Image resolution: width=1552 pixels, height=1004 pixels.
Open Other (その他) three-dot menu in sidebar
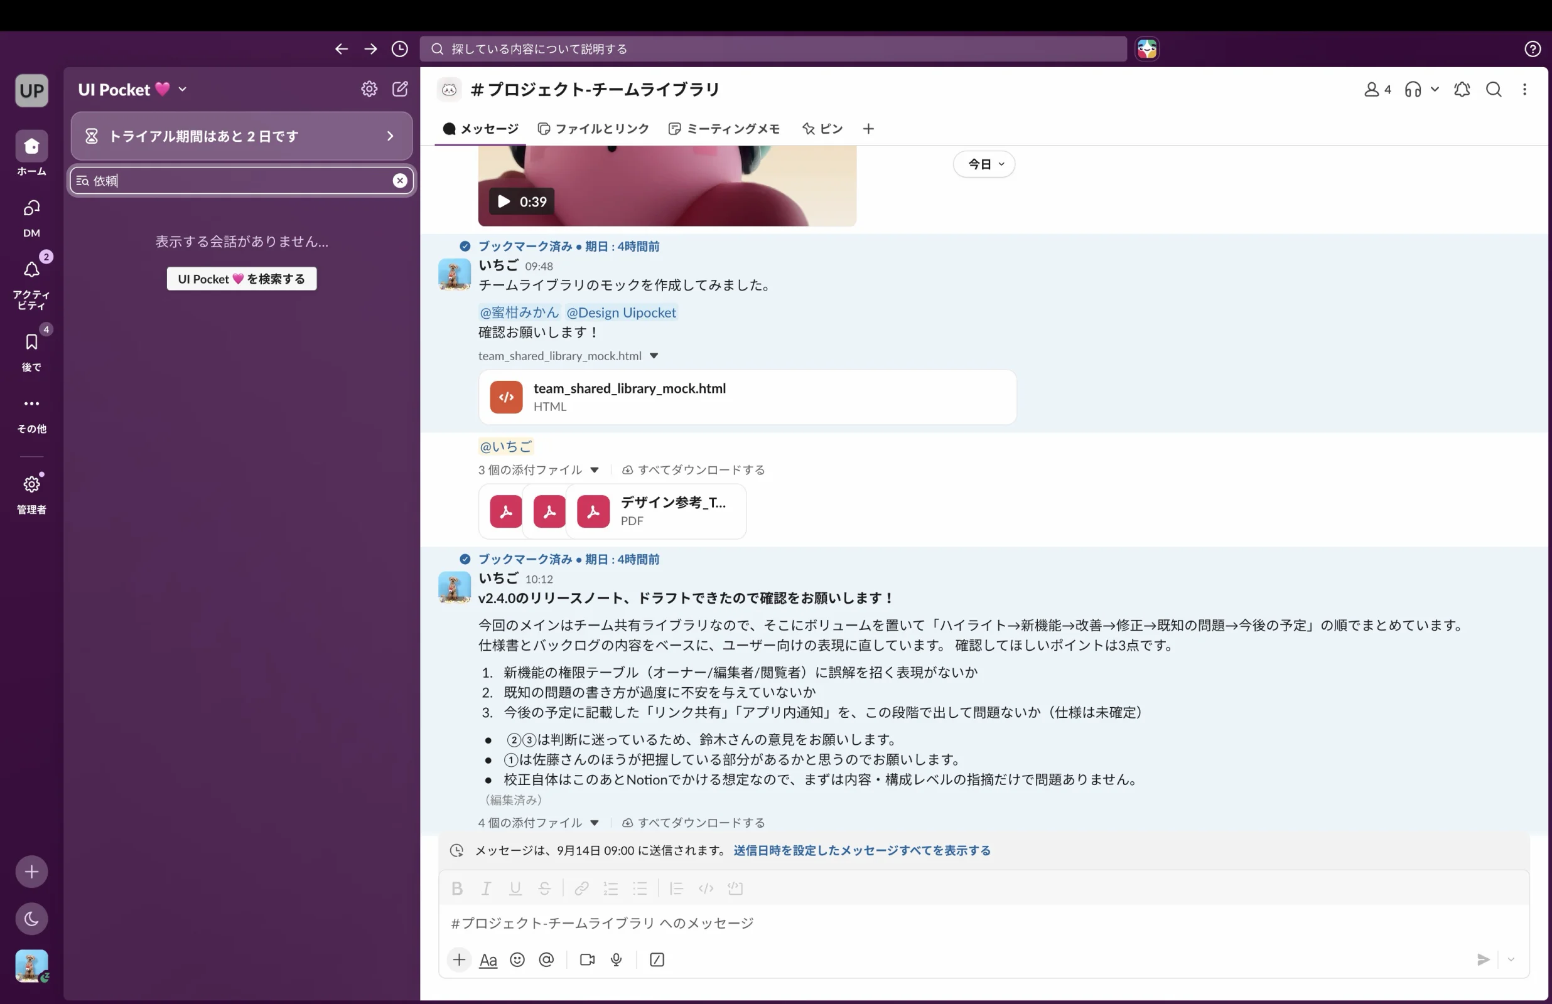[x=31, y=414]
